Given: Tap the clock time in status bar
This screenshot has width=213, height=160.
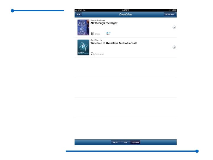Looking at the screenshot, I should [125, 10].
